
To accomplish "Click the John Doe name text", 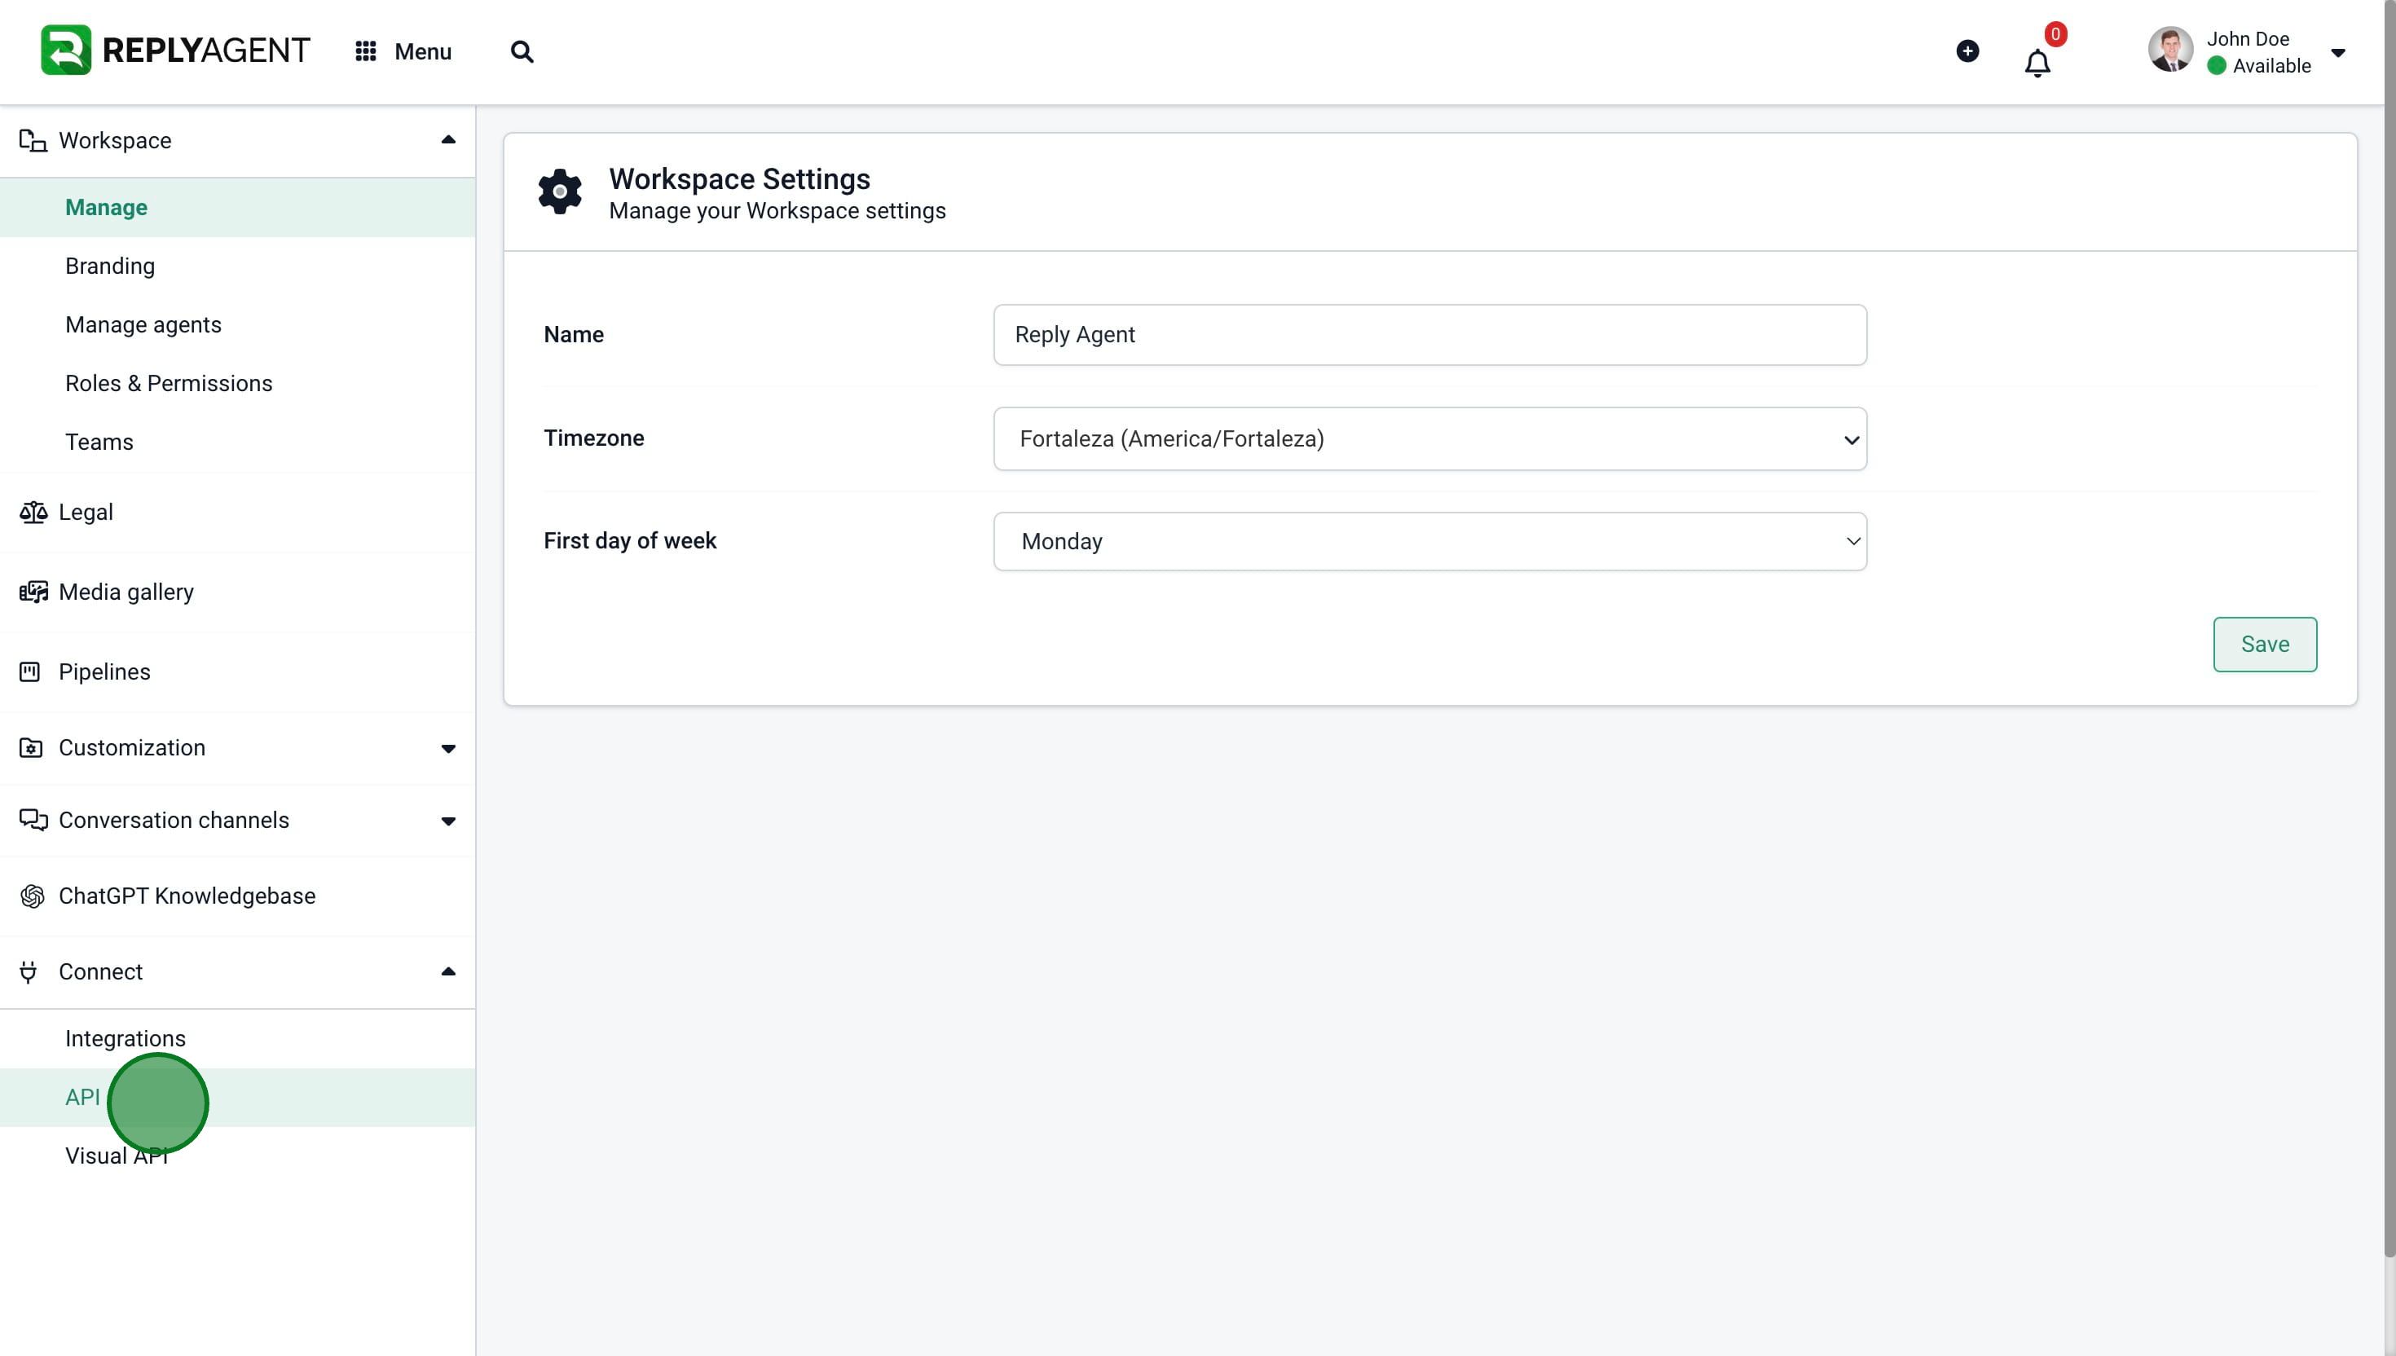I will point(2248,39).
